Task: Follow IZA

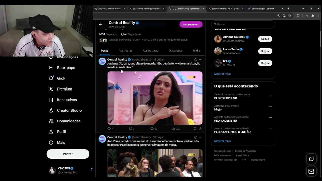Action: click(265, 63)
